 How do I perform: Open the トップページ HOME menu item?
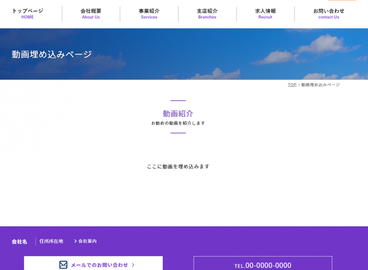point(28,14)
